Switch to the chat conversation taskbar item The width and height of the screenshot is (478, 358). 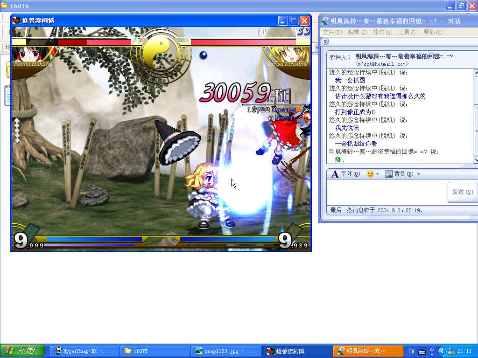click(368, 351)
